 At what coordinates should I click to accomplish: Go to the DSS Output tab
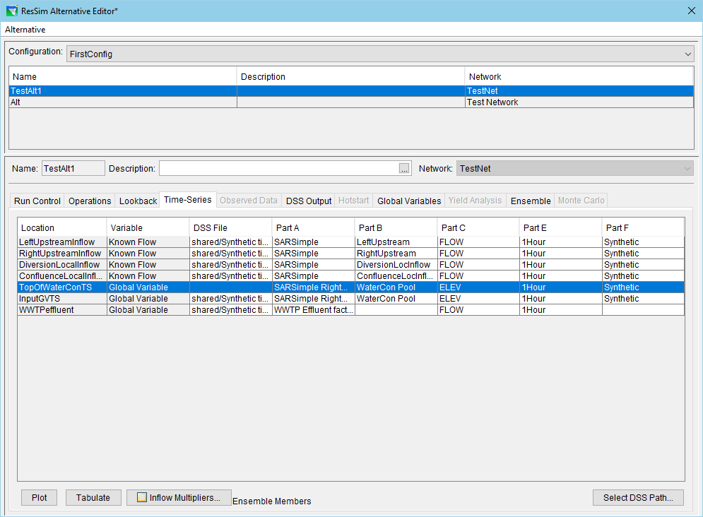tap(309, 201)
